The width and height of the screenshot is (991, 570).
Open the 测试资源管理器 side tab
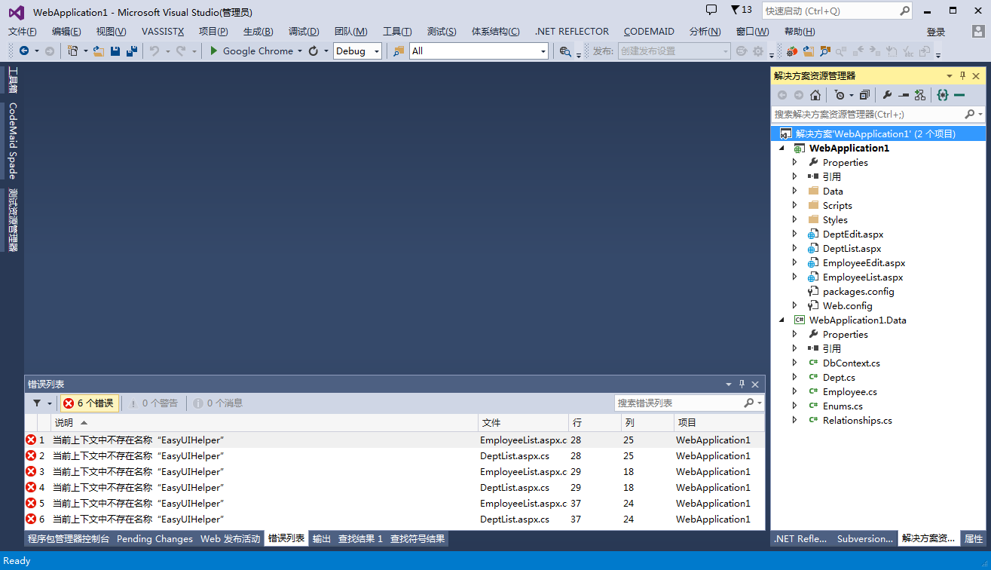pos(12,219)
